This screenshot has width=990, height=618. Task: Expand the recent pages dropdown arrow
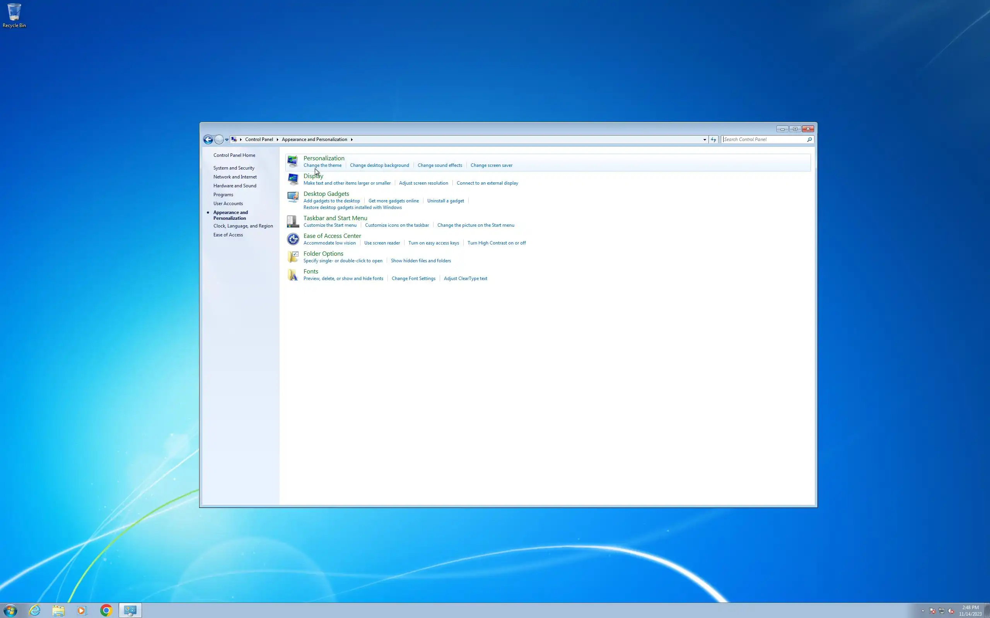tap(227, 140)
